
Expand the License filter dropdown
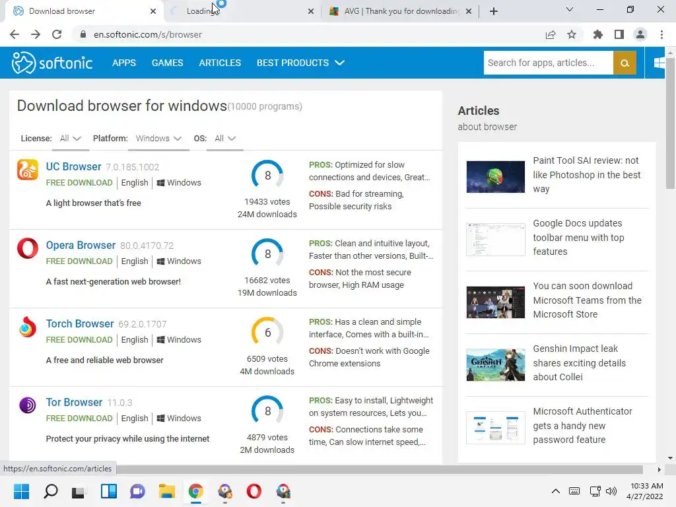[70, 139]
